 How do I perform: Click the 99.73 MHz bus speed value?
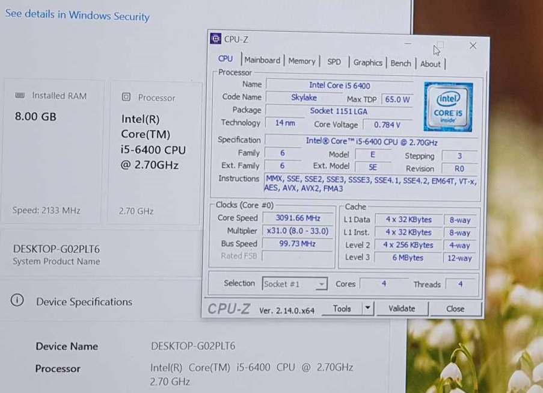click(x=298, y=244)
